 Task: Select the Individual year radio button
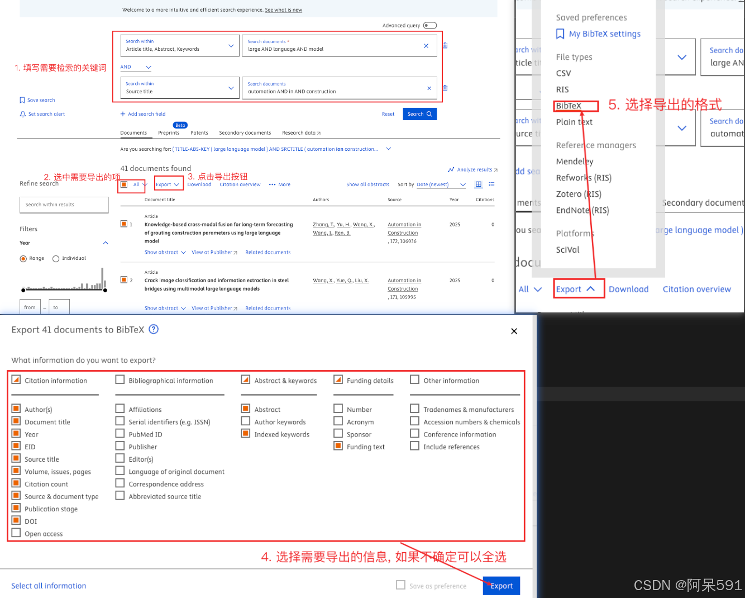point(55,258)
